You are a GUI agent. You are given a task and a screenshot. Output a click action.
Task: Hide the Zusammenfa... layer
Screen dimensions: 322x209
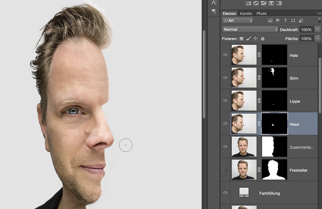pyautogui.click(x=225, y=147)
